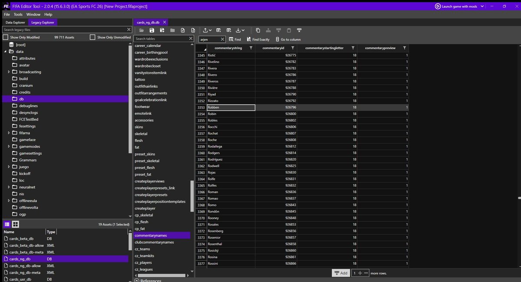Expand the neuralnet folder

click(x=9, y=187)
